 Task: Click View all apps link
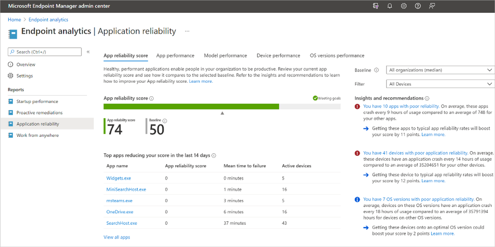[x=117, y=237]
